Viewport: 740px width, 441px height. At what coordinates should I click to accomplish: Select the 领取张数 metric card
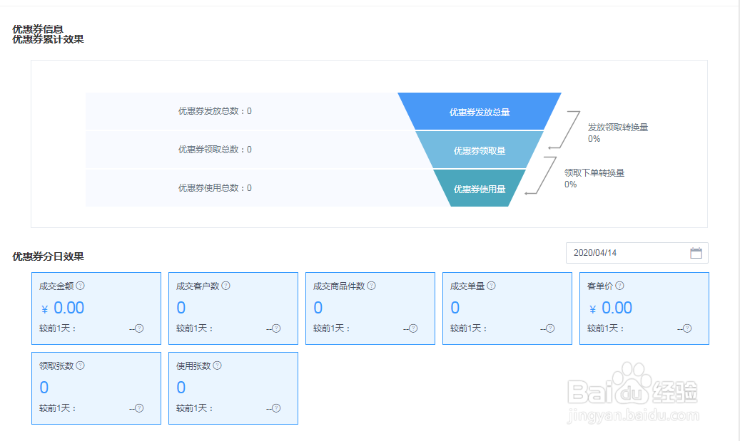pos(96,388)
